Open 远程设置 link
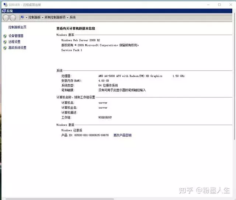The width and height of the screenshot is (236, 200). click(14, 42)
